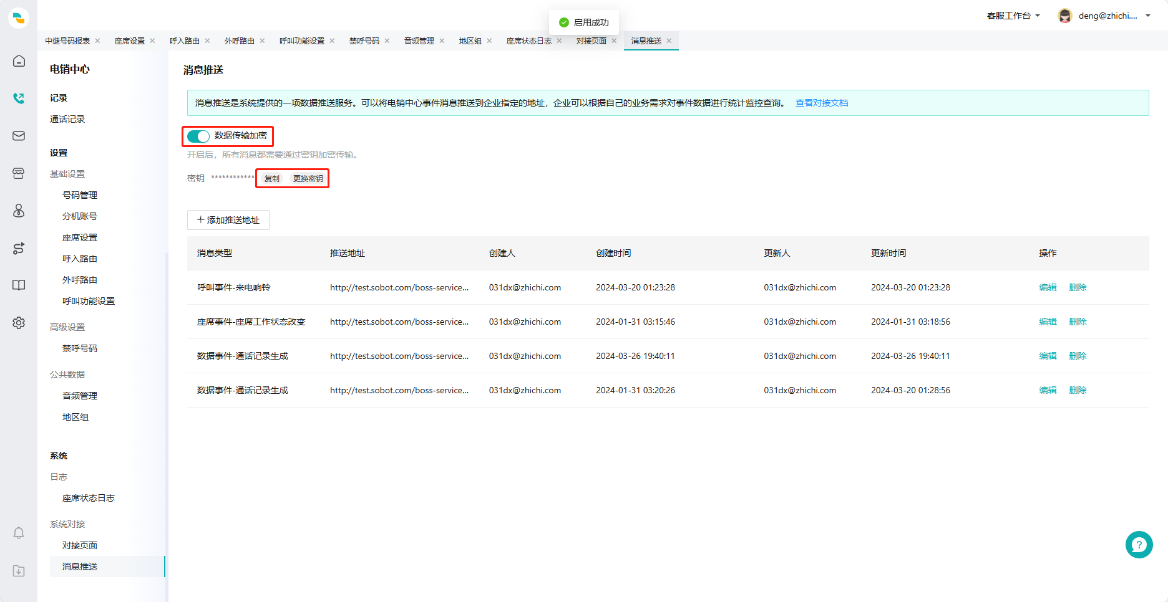This screenshot has height=602, width=1168.
Task: Click 添加推送地址 button
Action: coord(228,220)
